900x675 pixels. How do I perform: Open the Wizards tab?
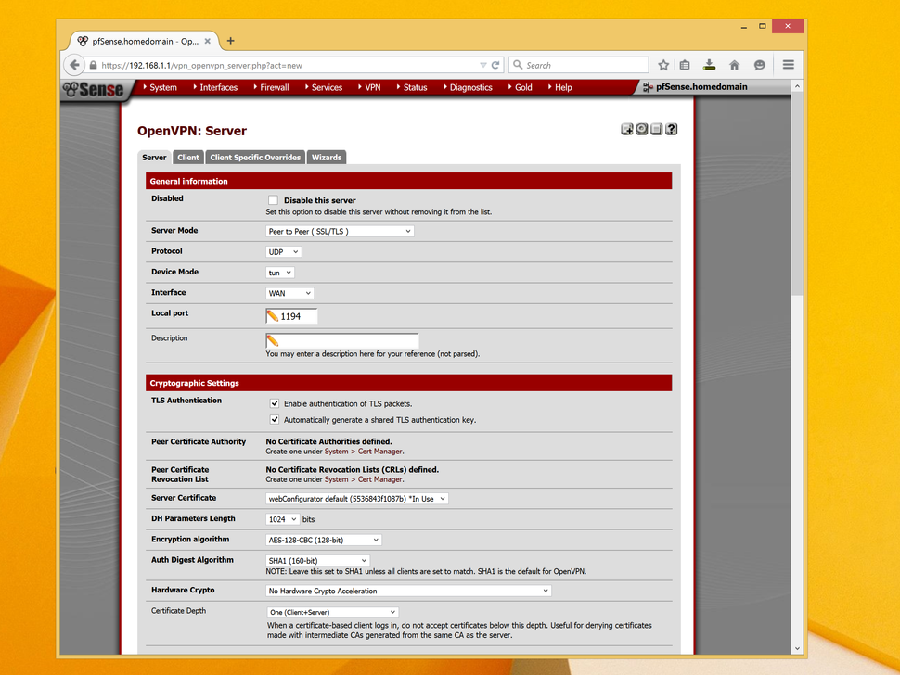click(x=327, y=157)
